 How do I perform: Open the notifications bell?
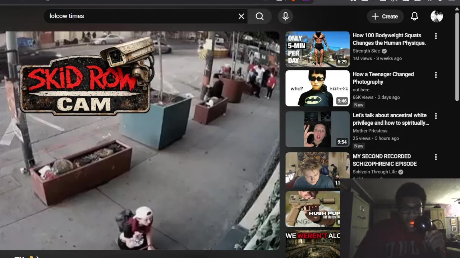414,16
